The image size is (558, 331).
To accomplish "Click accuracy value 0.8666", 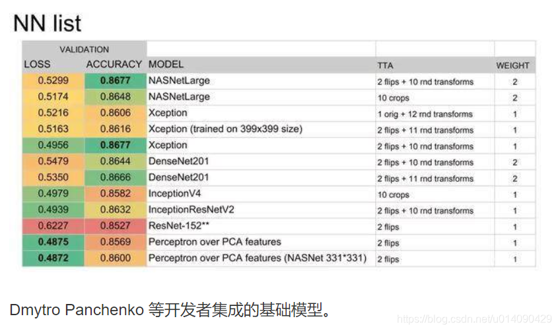I will (x=116, y=177).
